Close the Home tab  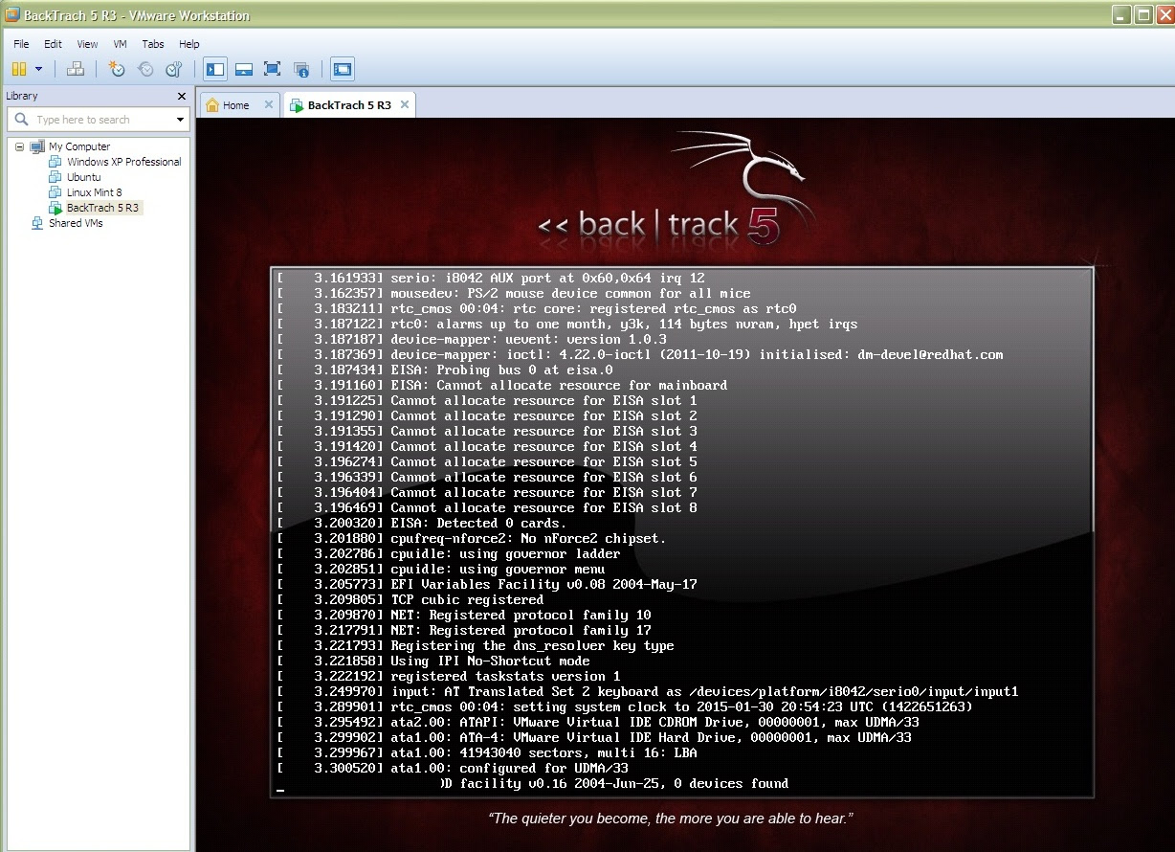point(268,104)
